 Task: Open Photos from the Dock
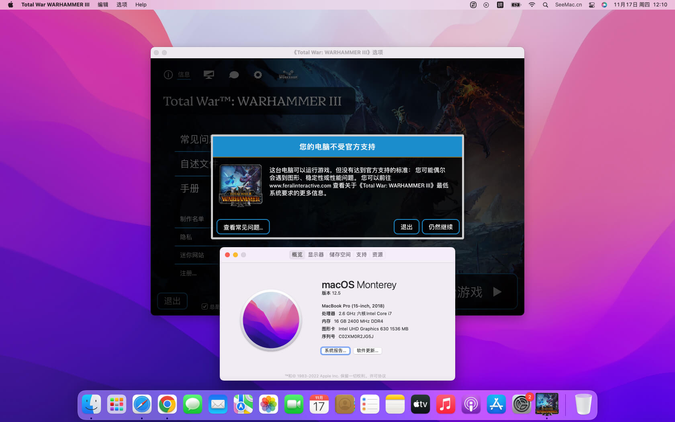(268, 404)
